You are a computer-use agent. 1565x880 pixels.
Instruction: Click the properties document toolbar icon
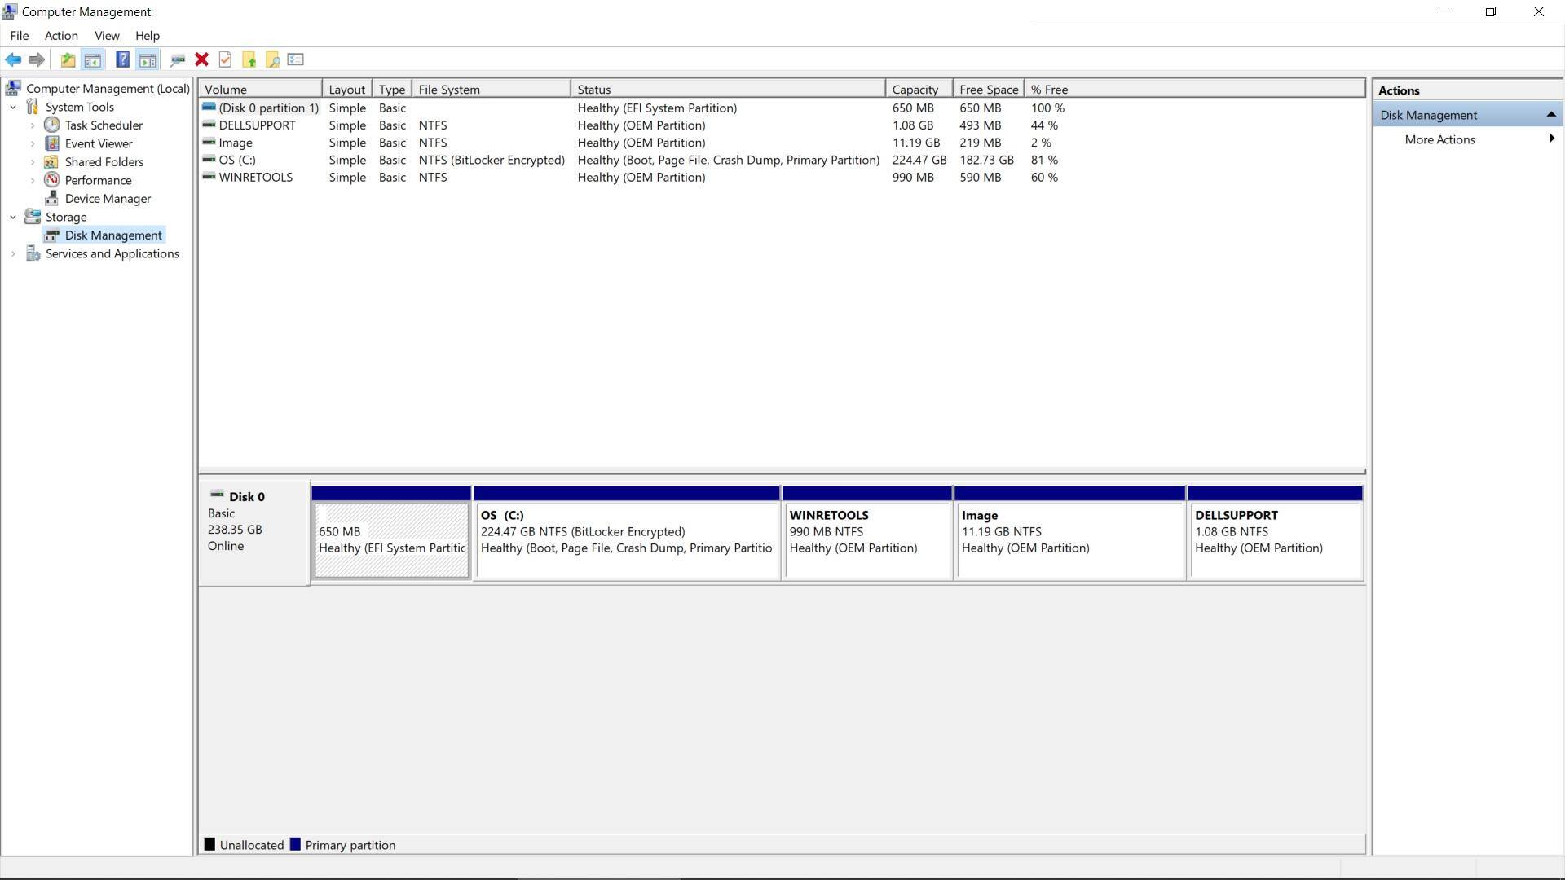225,59
